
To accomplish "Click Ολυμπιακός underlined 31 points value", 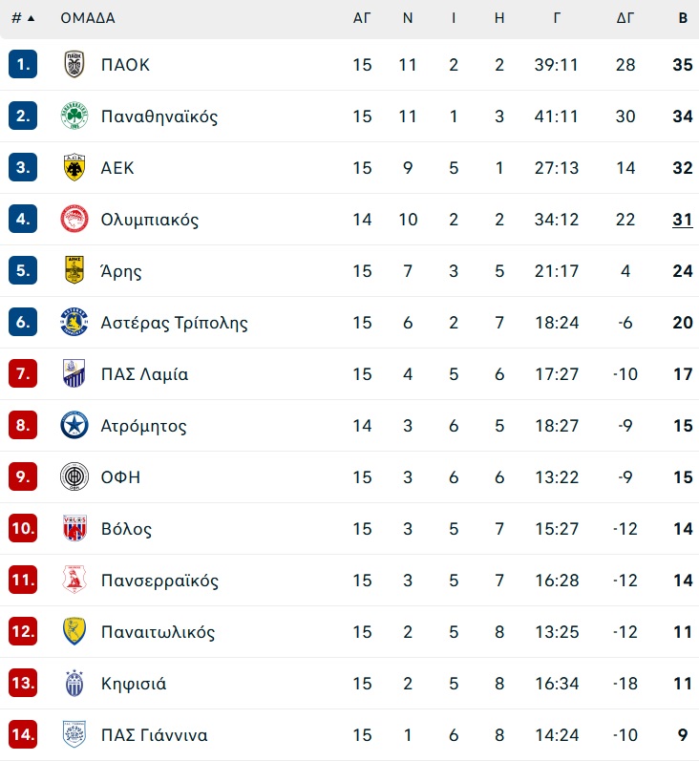I will [x=683, y=220].
